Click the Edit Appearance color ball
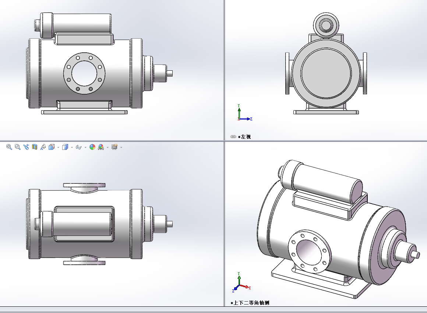427x313 pixels. pos(92,147)
